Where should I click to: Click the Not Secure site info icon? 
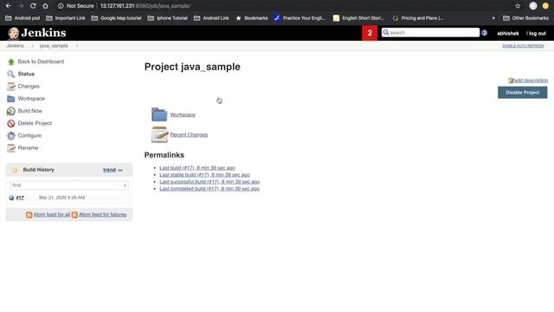pos(61,6)
